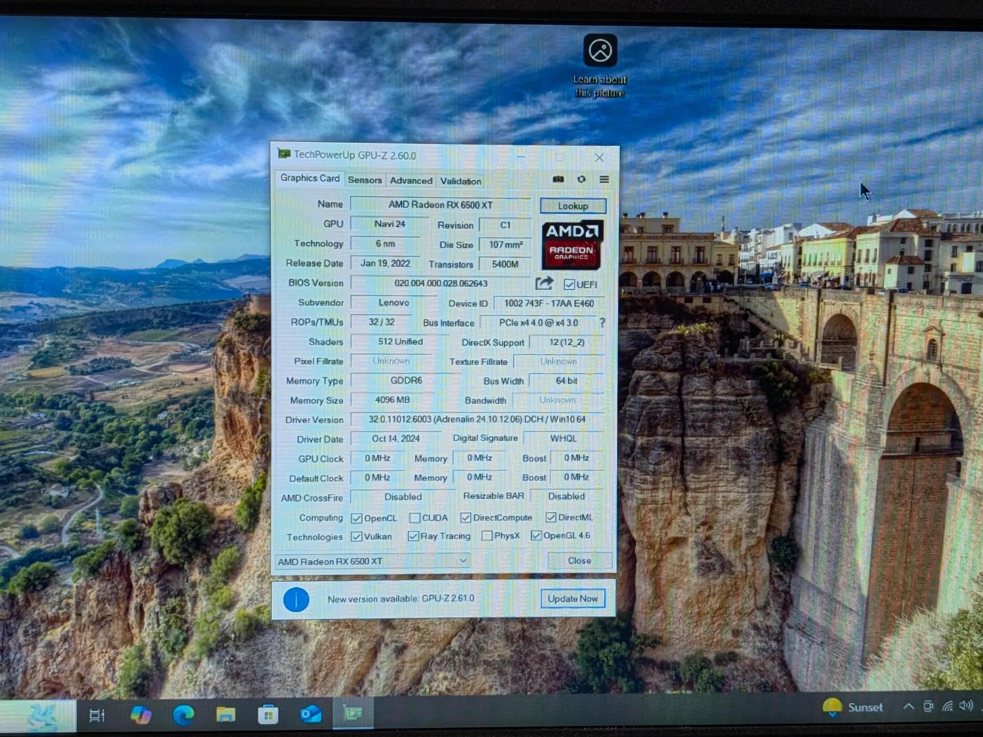Click the BIOS export share icon
Image resolution: width=983 pixels, height=737 pixels.
pyautogui.click(x=544, y=283)
